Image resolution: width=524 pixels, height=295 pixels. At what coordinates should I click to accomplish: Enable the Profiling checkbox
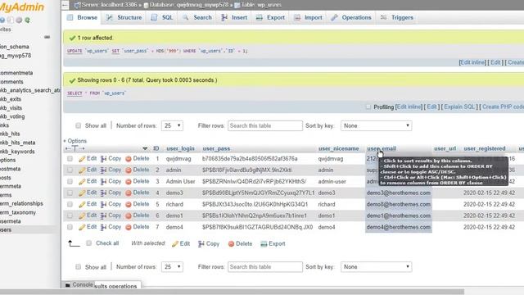368,107
